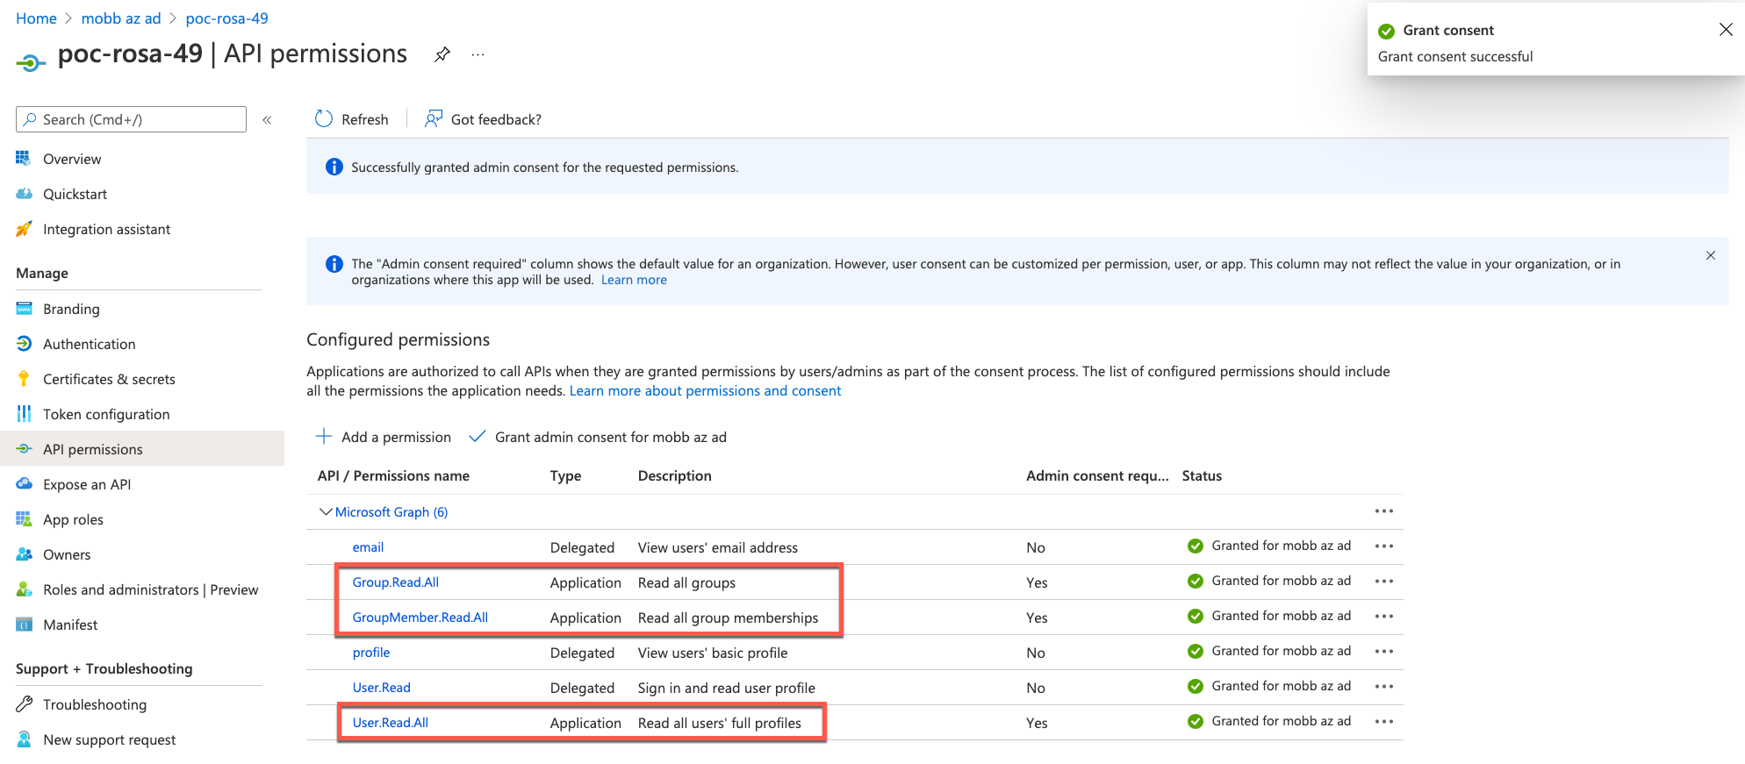1745x764 pixels.
Task: Open ellipsis menu for Microsoft Graph row
Action: point(1384,511)
